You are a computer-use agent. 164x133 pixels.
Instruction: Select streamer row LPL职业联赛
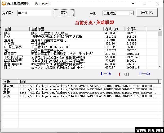(x=81, y=47)
